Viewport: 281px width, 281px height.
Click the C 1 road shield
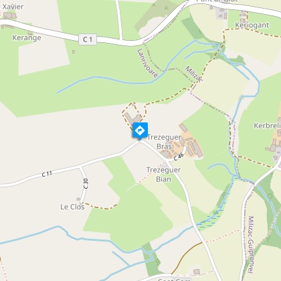[88, 39]
